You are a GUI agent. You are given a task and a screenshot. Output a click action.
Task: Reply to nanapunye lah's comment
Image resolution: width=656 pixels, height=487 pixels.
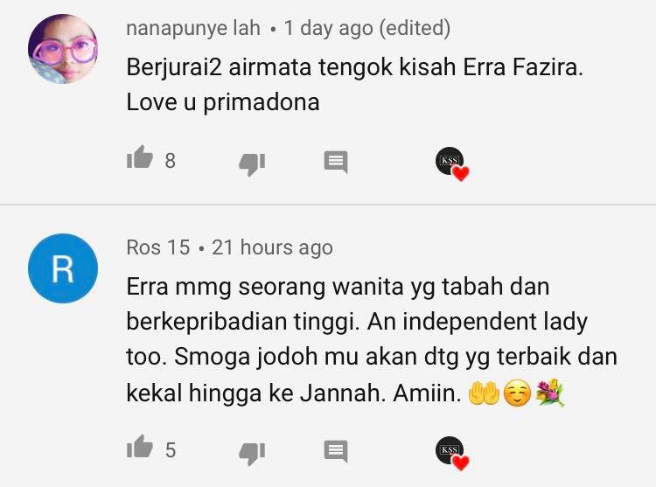pos(336,162)
